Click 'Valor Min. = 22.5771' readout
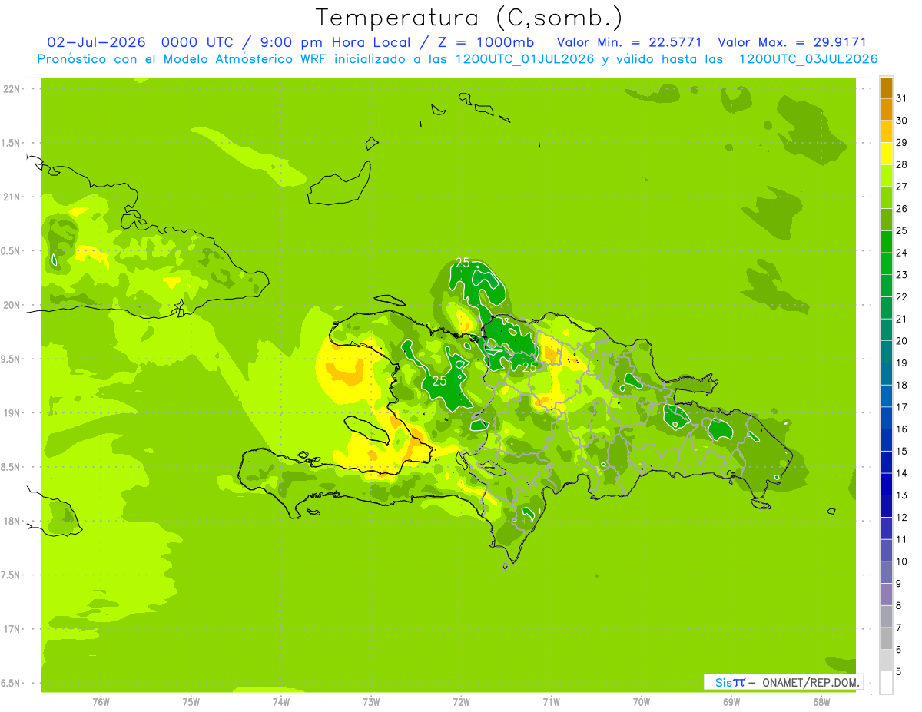The image size is (922, 712). tap(629, 42)
